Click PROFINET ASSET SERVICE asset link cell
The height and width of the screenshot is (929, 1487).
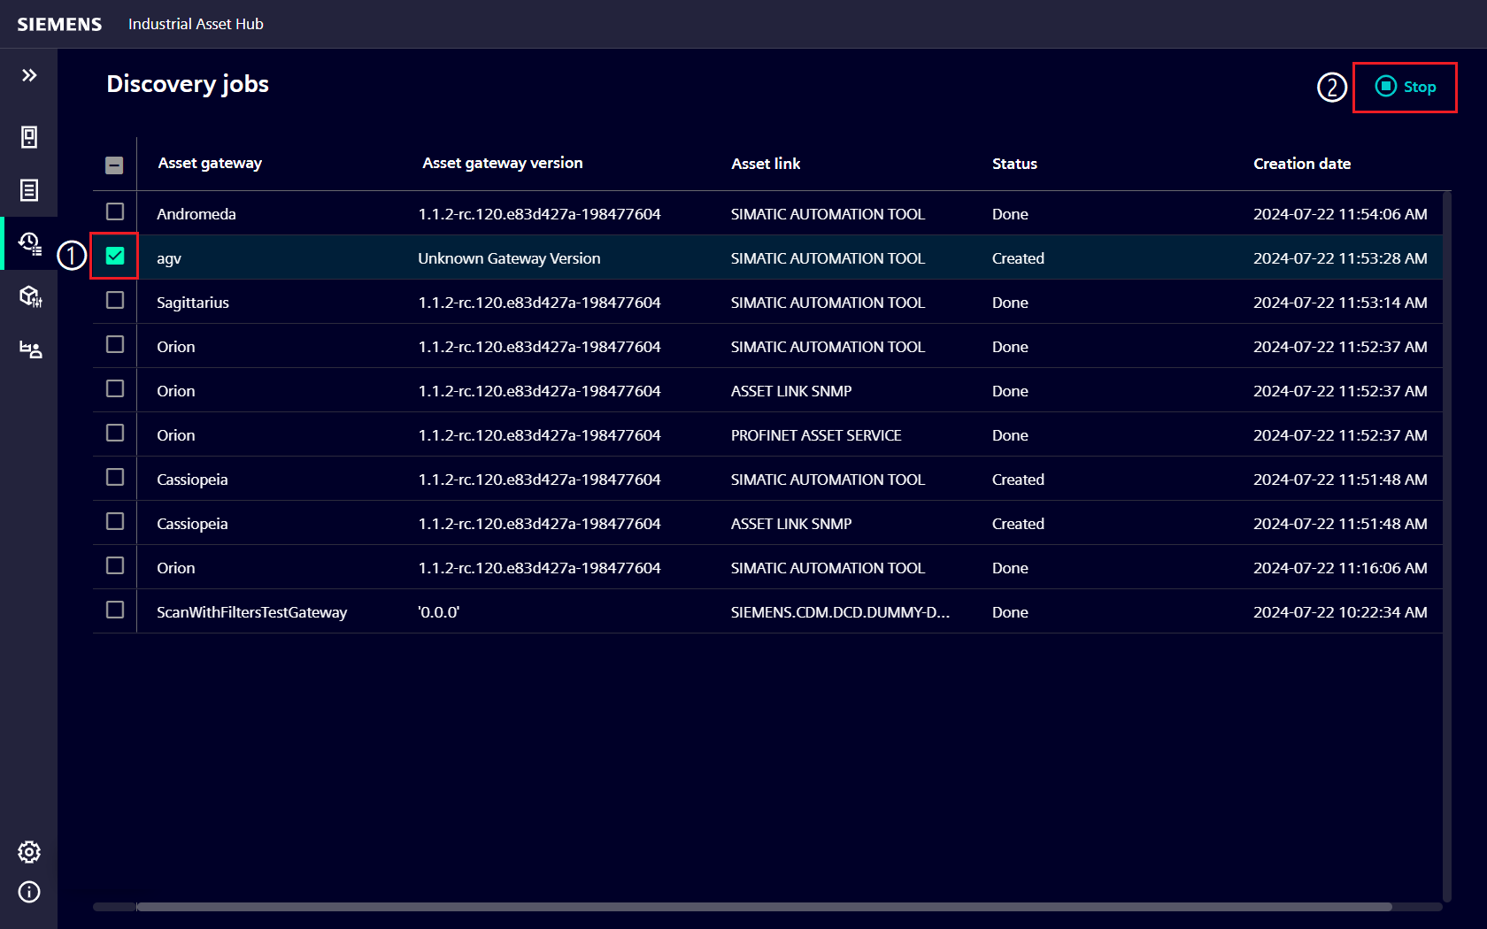(816, 435)
